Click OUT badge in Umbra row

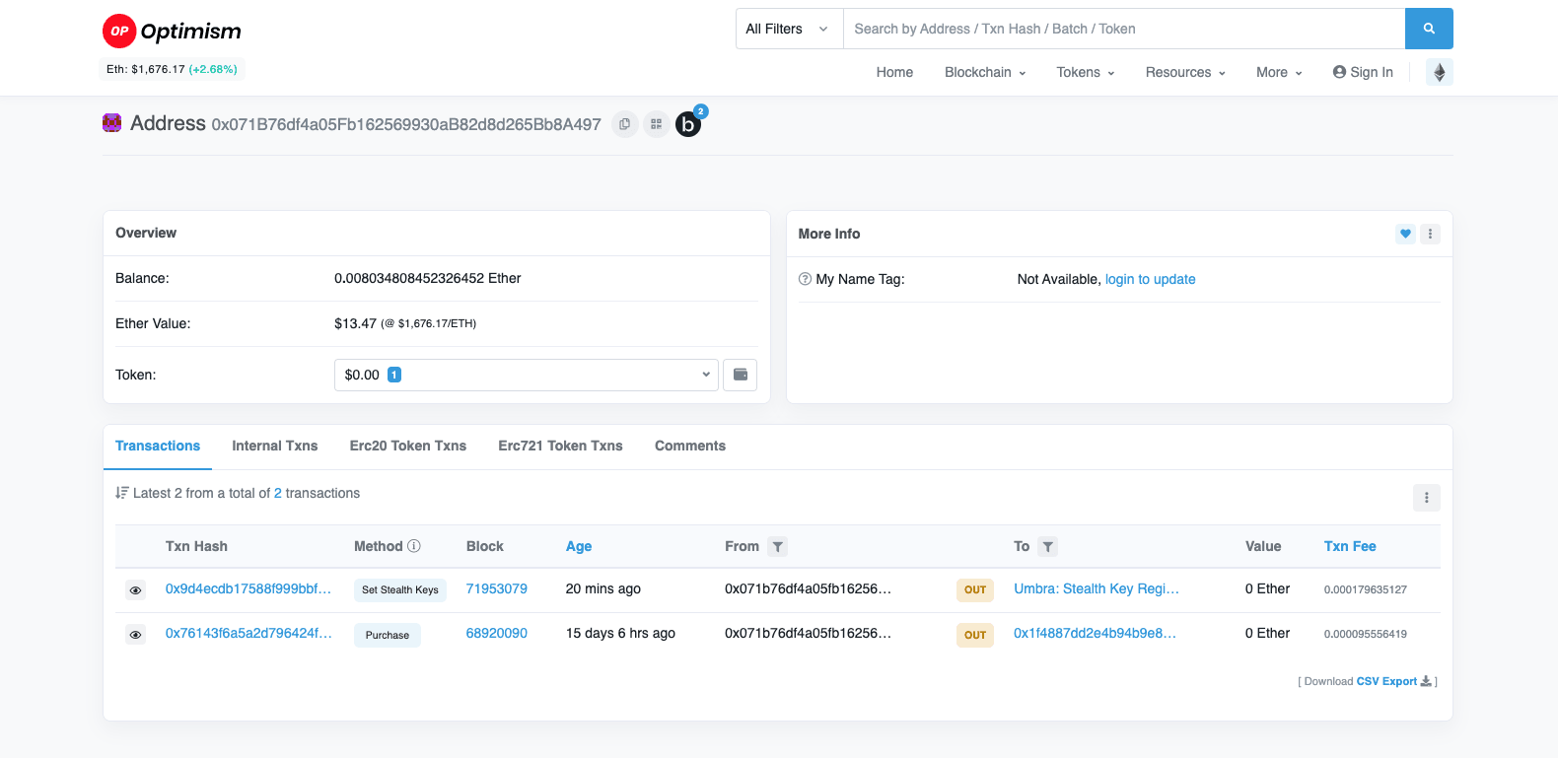point(975,590)
